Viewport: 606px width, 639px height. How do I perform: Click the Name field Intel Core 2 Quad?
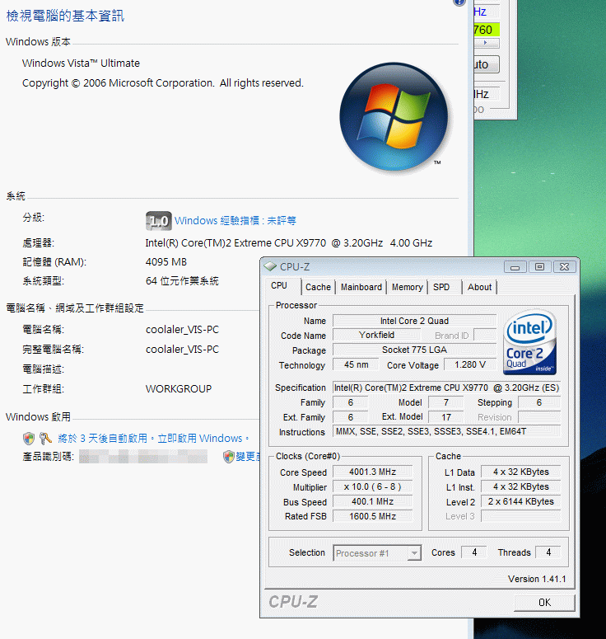(414, 321)
